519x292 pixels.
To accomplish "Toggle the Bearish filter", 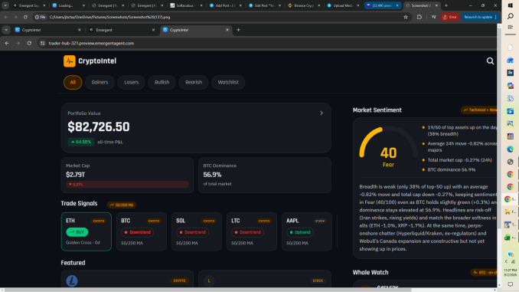I will point(194,82).
